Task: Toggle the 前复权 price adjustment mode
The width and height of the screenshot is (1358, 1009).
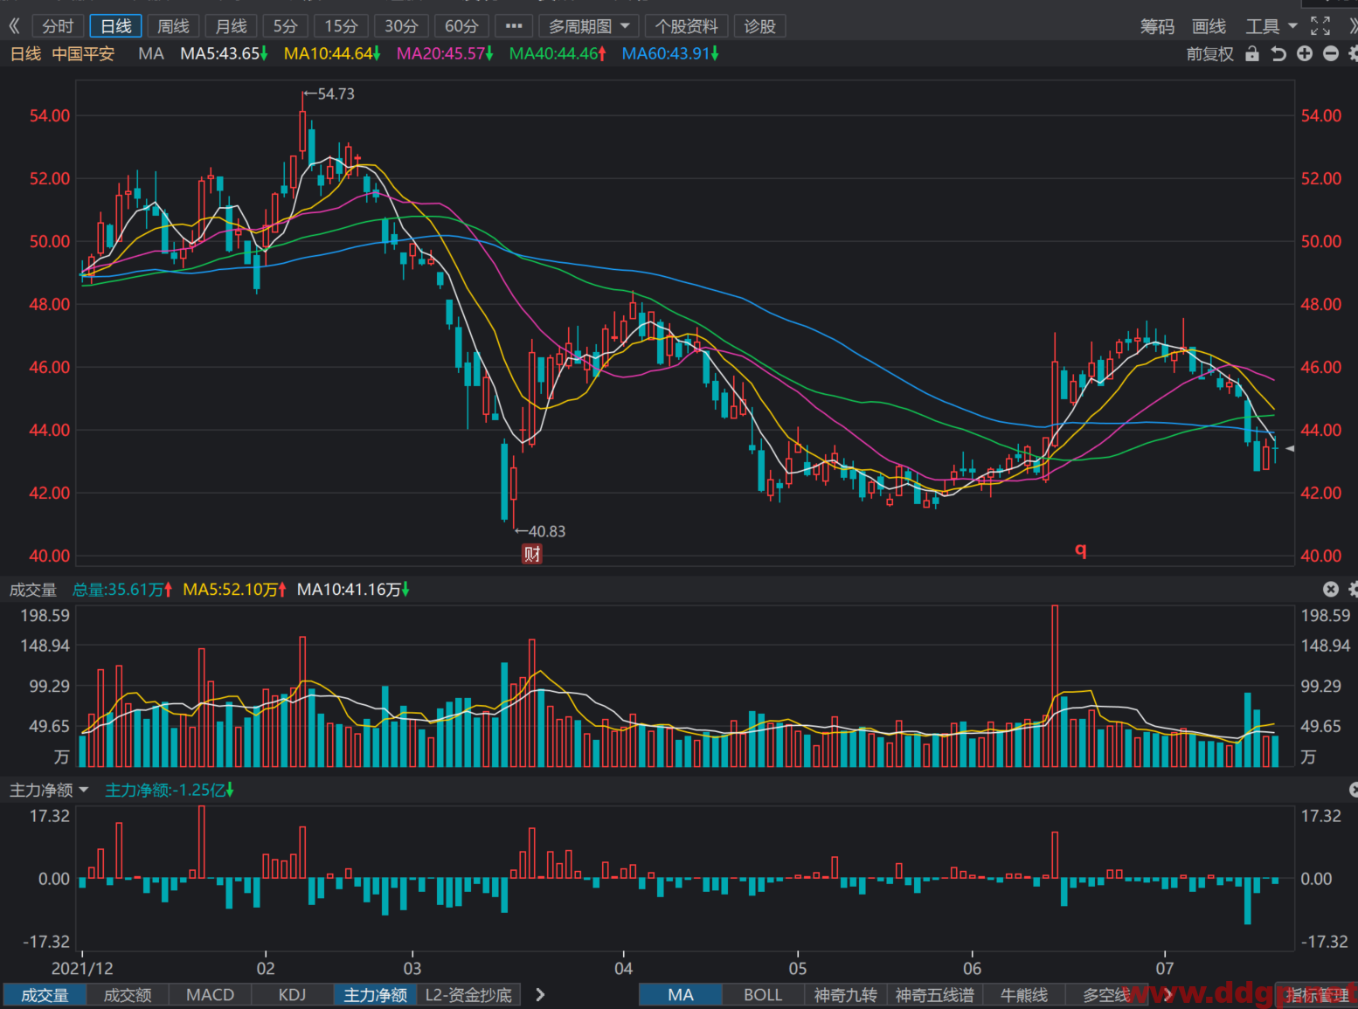Action: click(x=1209, y=54)
